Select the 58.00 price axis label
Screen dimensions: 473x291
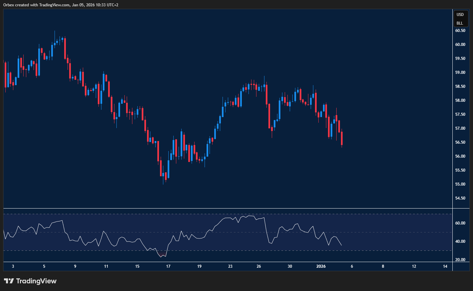pos(460,100)
